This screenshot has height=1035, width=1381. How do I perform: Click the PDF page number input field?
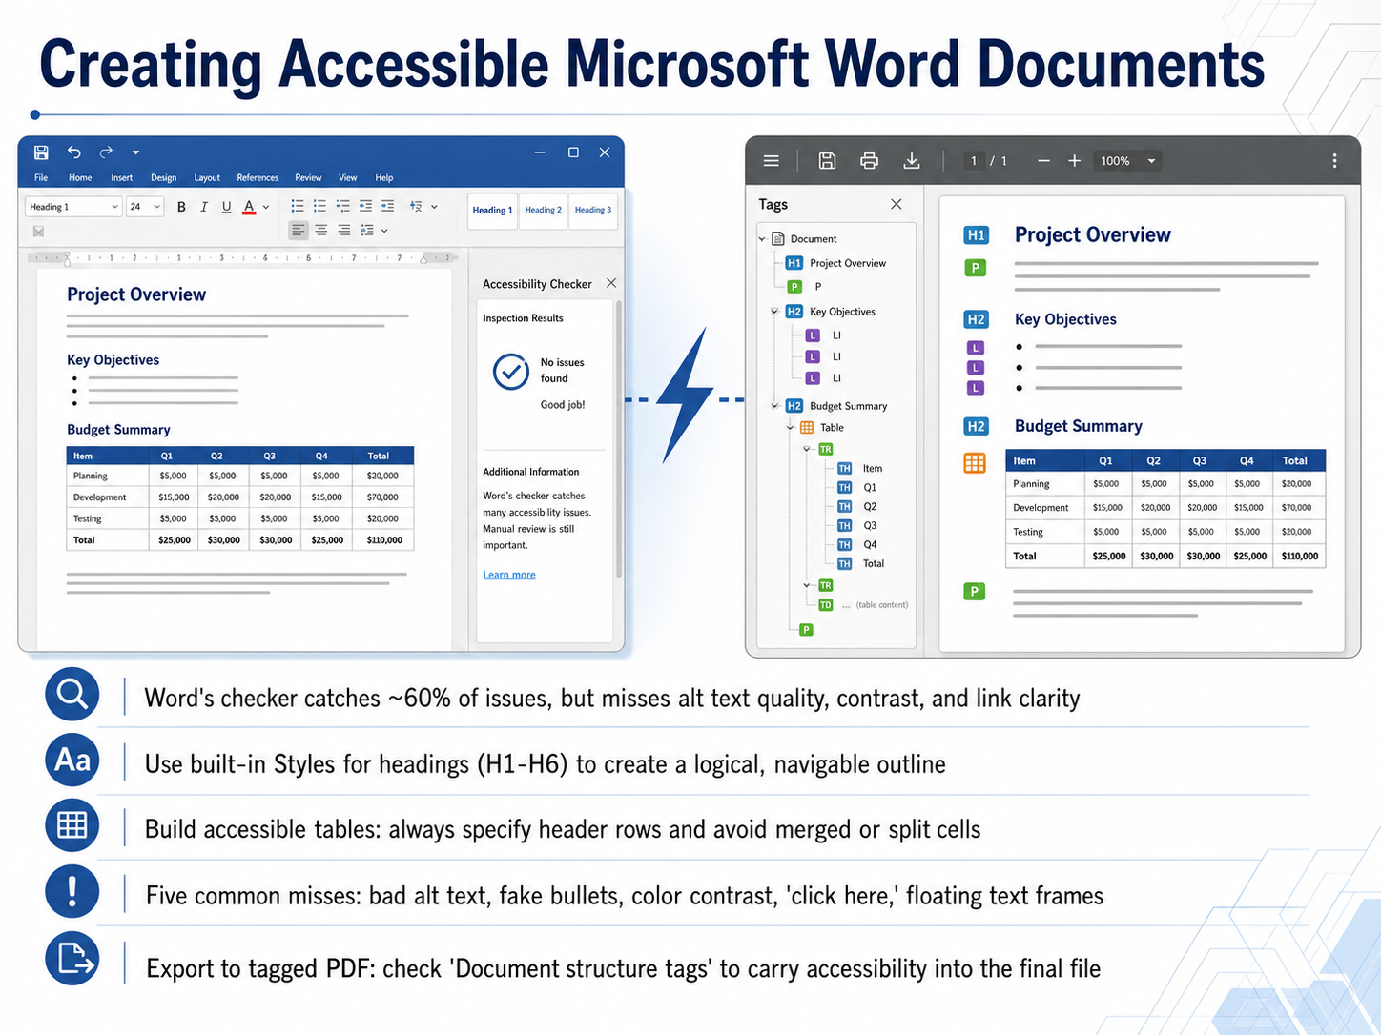coord(973,161)
